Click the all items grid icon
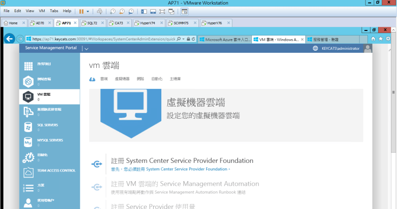The width and height of the screenshot is (397, 209). (29, 65)
